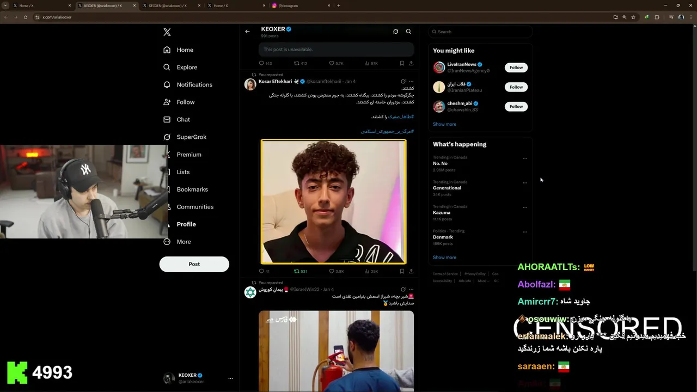Open the Kazuma trending topic
This screenshot has height=392, width=697.
[480, 212]
